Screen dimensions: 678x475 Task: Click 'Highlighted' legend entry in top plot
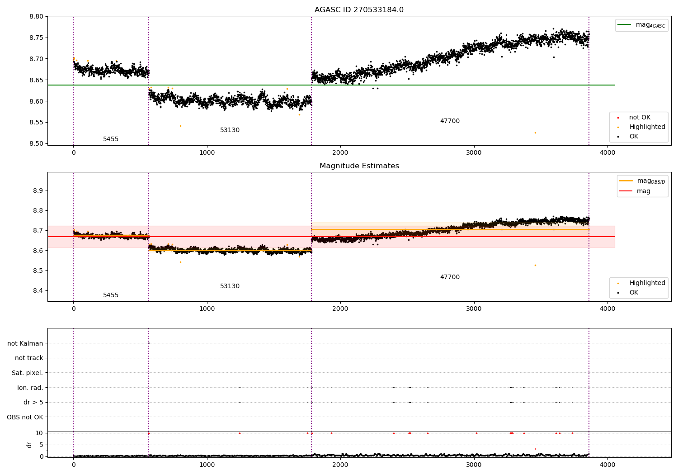coord(641,127)
